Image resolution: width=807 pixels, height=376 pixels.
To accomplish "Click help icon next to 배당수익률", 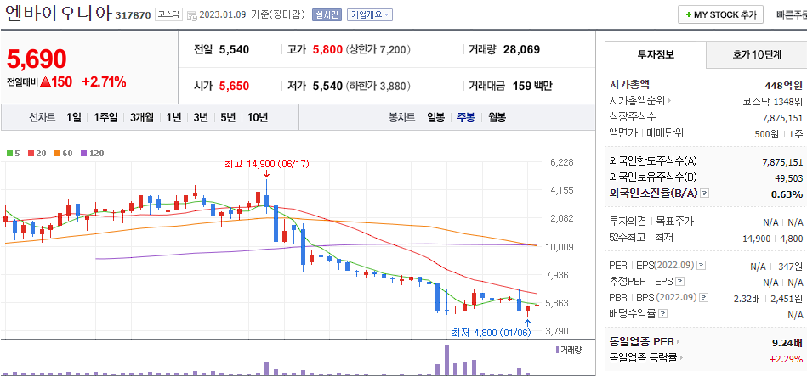I will [x=663, y=313].
